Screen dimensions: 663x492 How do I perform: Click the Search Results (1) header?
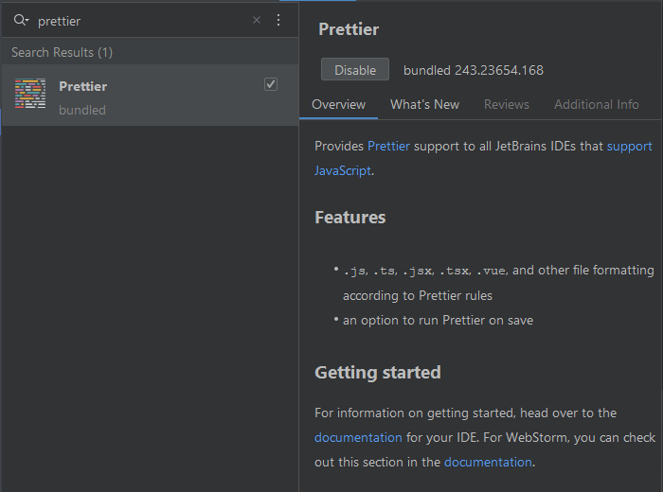coord(62,52)
